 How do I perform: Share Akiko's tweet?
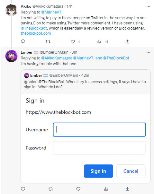click(127, 41)
